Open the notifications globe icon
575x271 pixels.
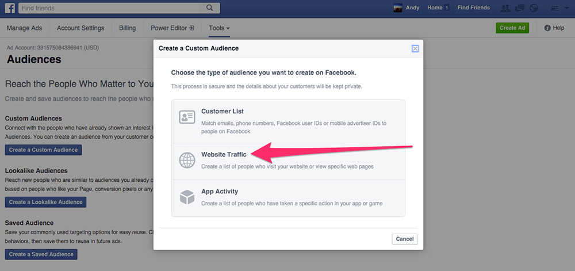(x=534, y=8)
